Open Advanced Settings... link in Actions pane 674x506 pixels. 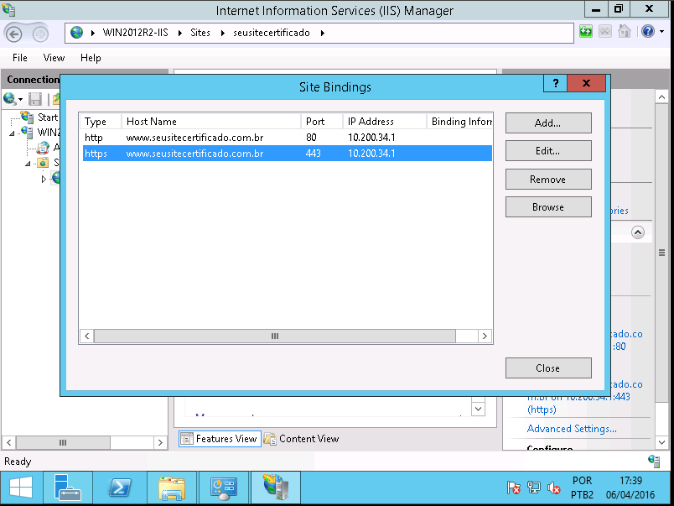click(x=572, y=429)
